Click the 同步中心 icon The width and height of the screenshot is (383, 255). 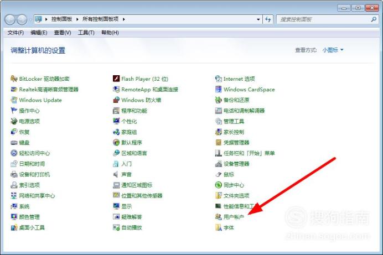pyautogui.click(x=219, y=185)
